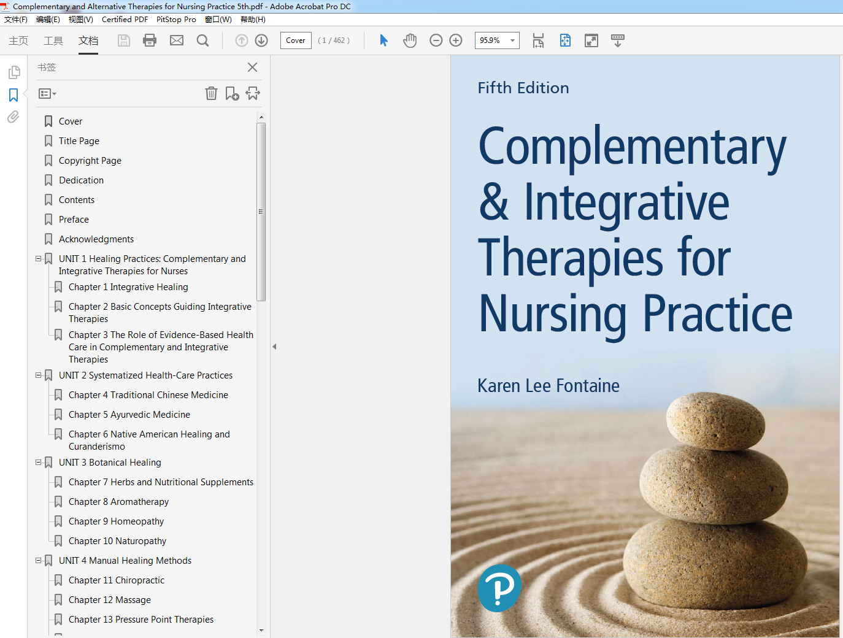Go to next page arrow icon
Viewport: 843px width, 638px height.
(261, 40)
